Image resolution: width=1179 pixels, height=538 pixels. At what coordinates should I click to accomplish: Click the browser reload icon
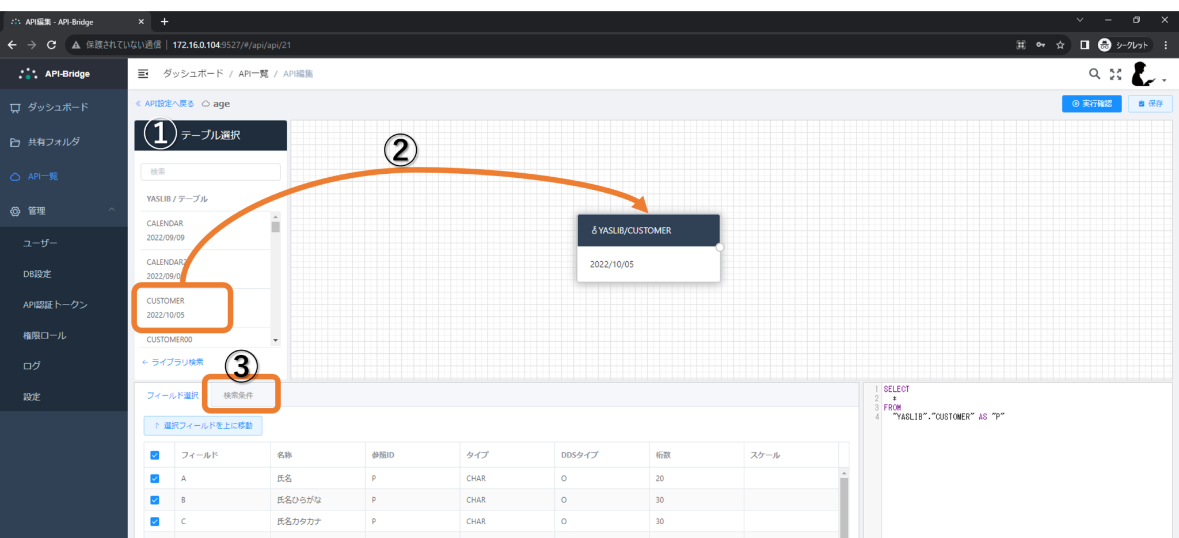pos(51,45)
